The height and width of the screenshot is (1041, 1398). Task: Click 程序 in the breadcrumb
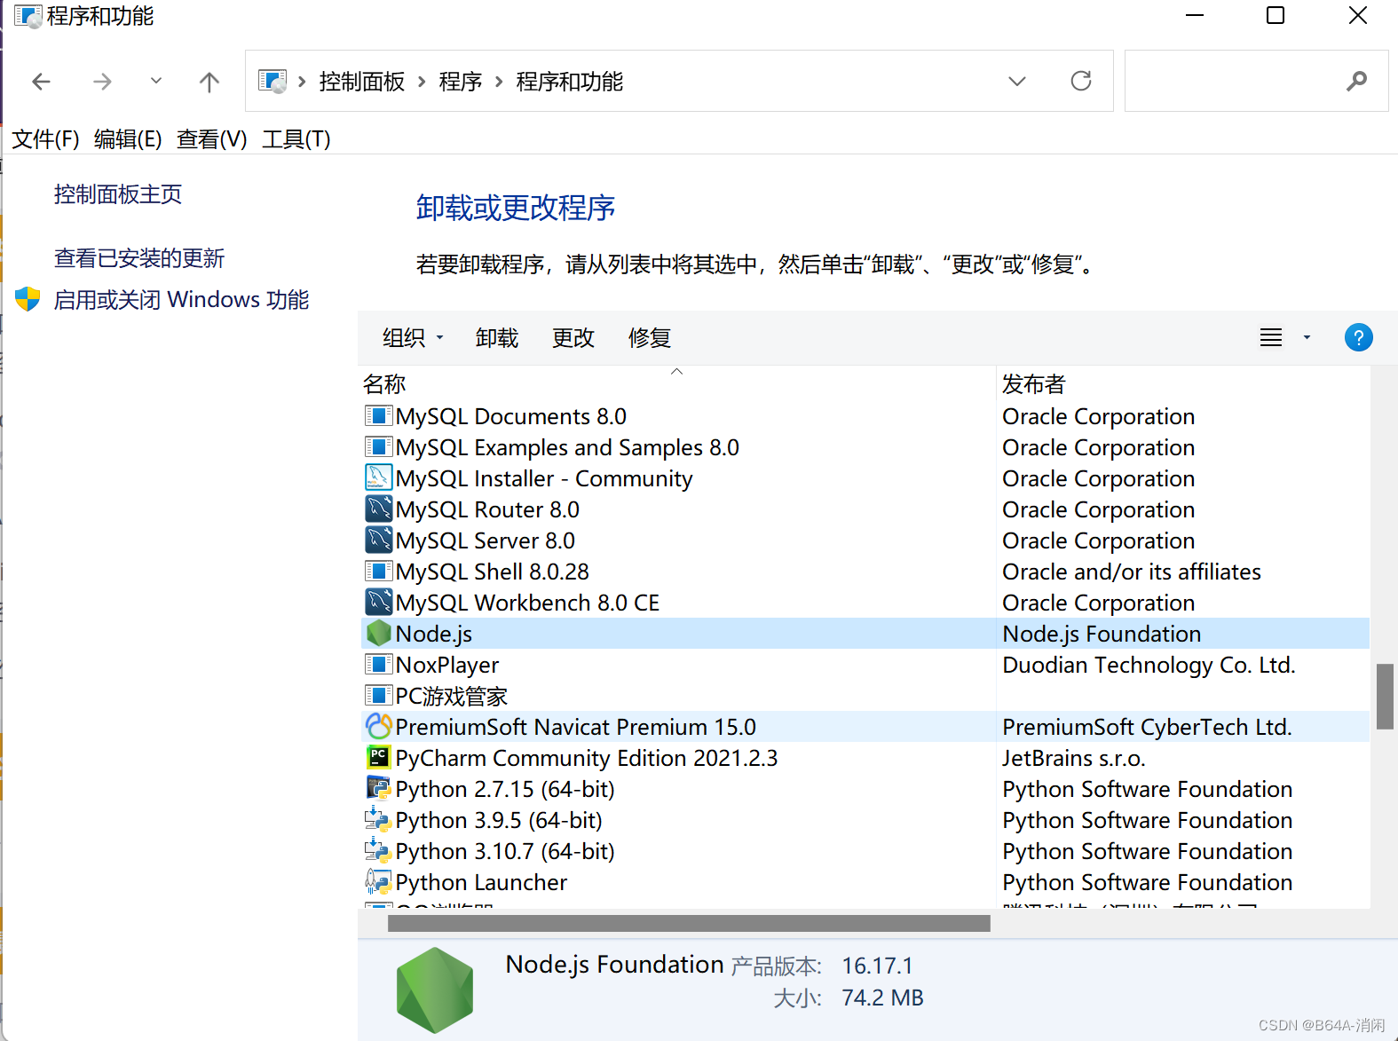461,82
